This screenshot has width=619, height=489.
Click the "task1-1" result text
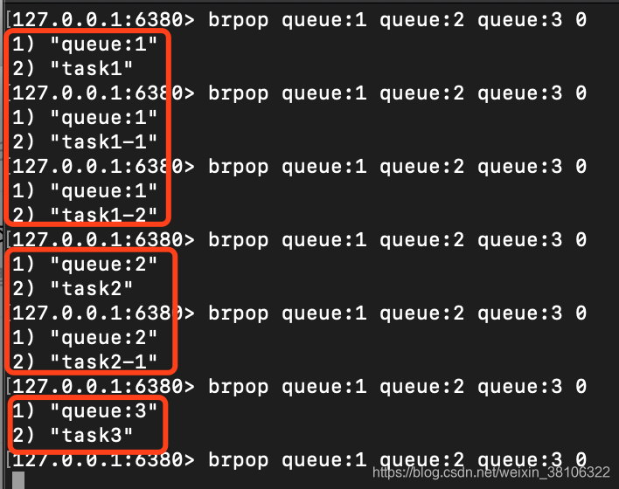pos(104,142)
